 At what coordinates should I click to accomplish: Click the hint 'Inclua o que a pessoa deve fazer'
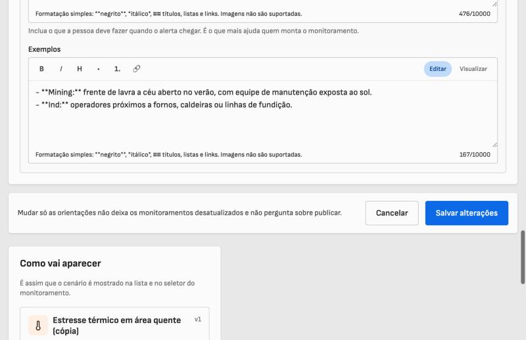tap(193, 31)
